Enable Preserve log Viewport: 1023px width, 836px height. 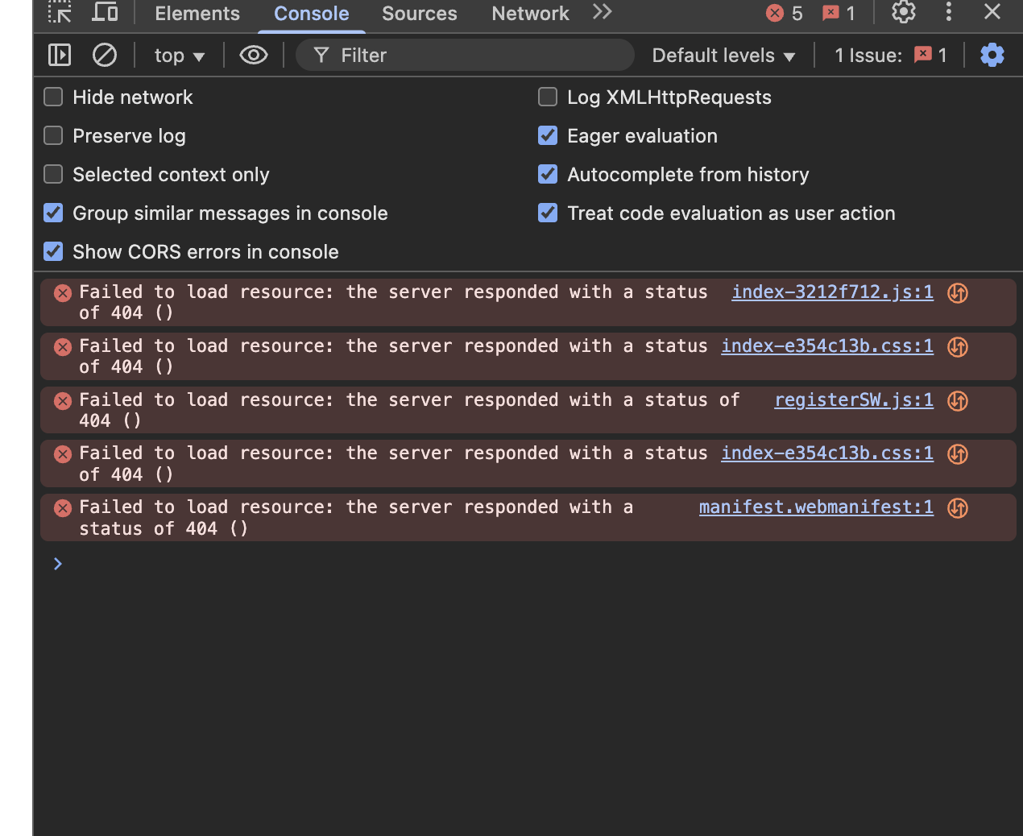(x=52, y=135)
